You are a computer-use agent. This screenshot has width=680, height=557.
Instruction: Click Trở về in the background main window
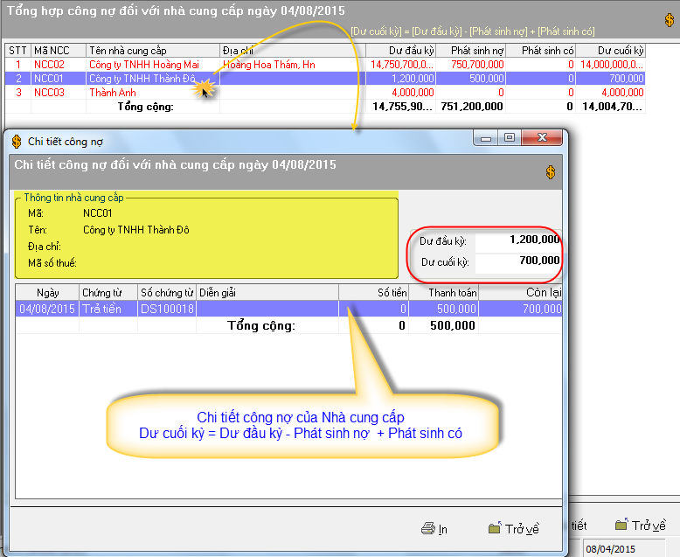641,526
